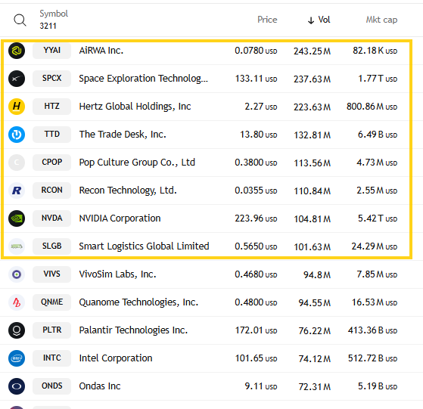Select Intel Corporation name
423x409 pixels.
[116, 358]
